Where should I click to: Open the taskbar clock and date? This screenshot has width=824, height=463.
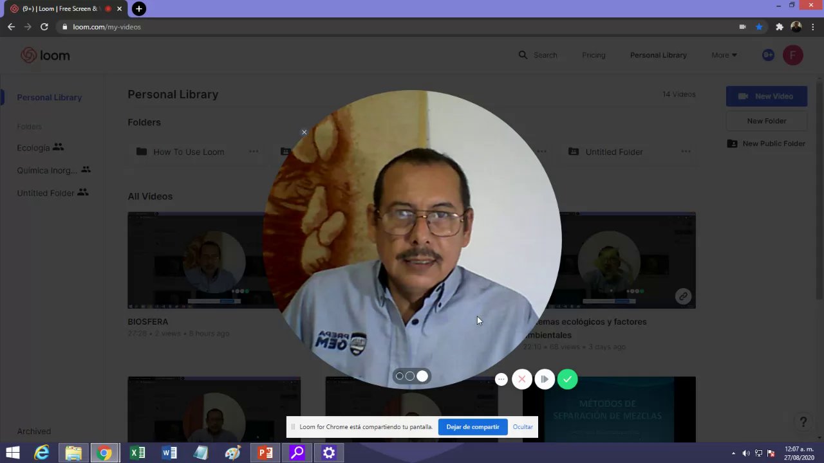[799, 453]
